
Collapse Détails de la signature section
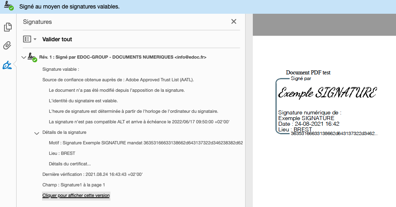[37, 133]
